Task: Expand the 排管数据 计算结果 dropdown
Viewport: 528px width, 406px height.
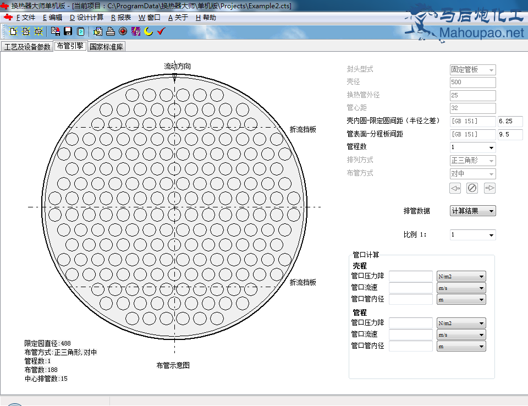Action: [491, 211]
